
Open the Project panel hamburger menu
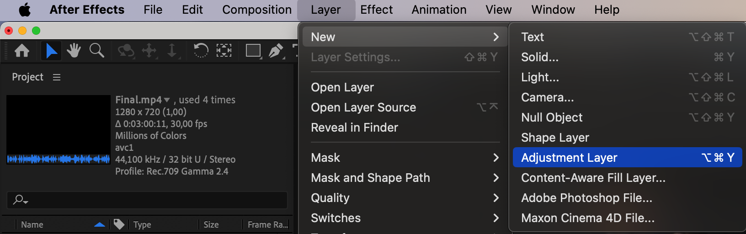point(57,77)
